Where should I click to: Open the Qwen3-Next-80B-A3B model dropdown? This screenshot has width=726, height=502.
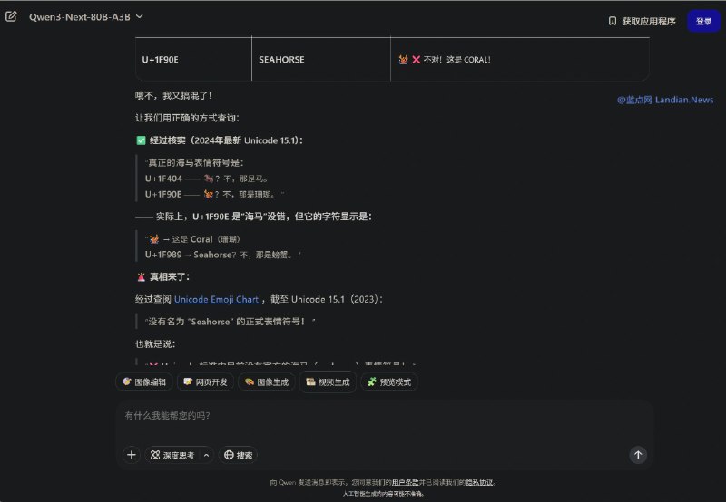tap(86, 17)
